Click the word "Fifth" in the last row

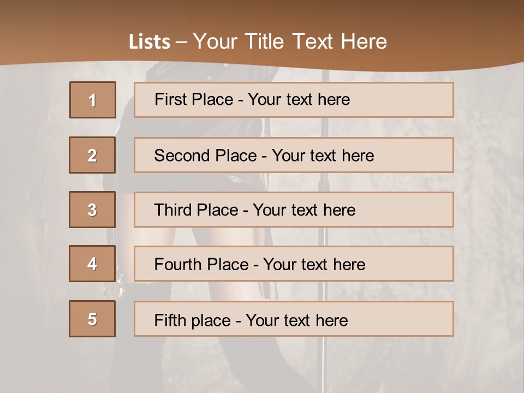coord(170,320)
